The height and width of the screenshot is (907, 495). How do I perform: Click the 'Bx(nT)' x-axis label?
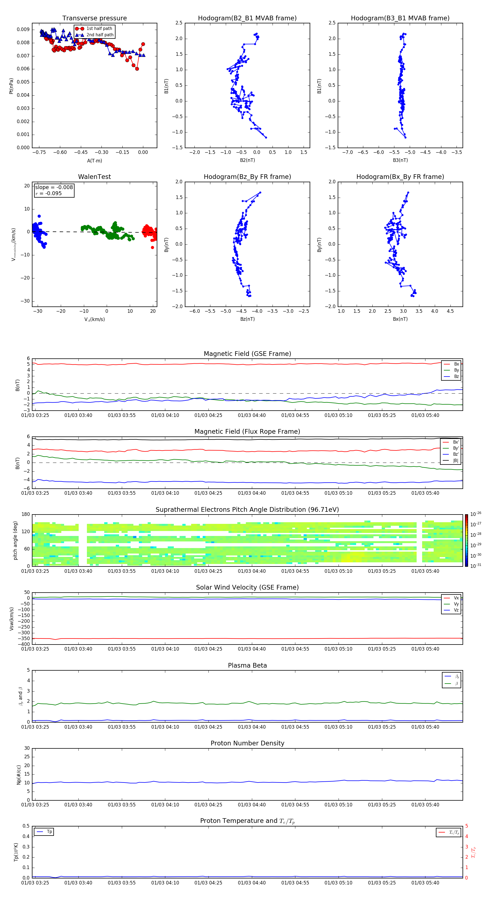[400, 319]
